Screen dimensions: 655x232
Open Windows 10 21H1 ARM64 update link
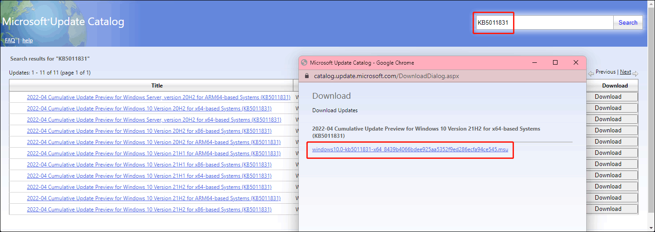coord(154,153)
